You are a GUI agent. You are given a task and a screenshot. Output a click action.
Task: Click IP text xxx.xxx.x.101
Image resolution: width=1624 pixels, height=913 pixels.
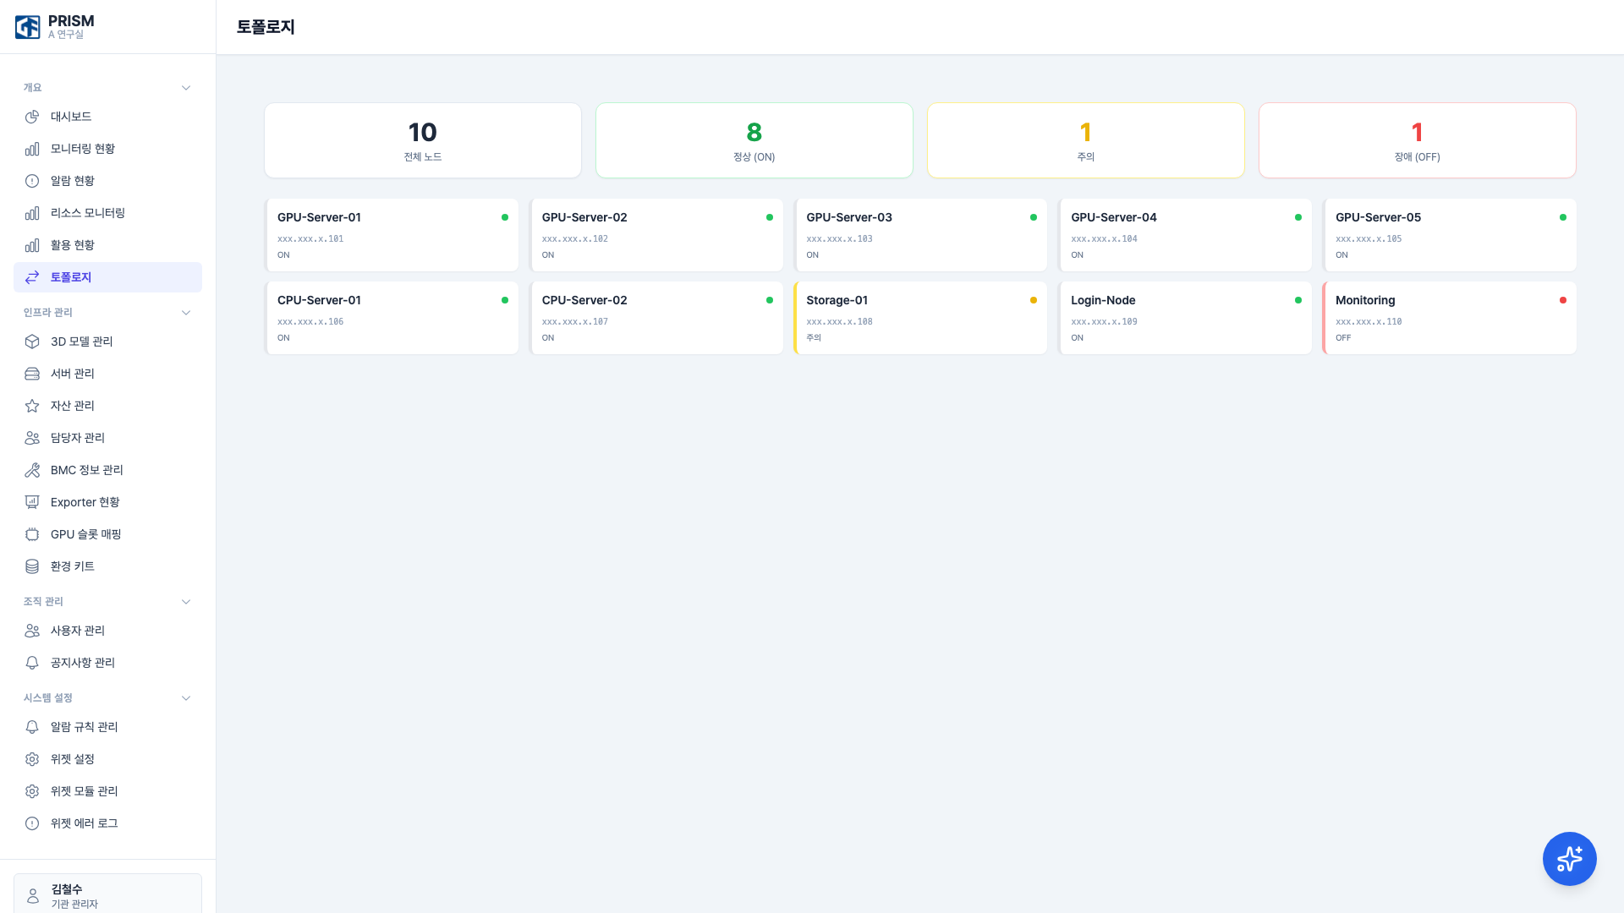tap(310, 239)
